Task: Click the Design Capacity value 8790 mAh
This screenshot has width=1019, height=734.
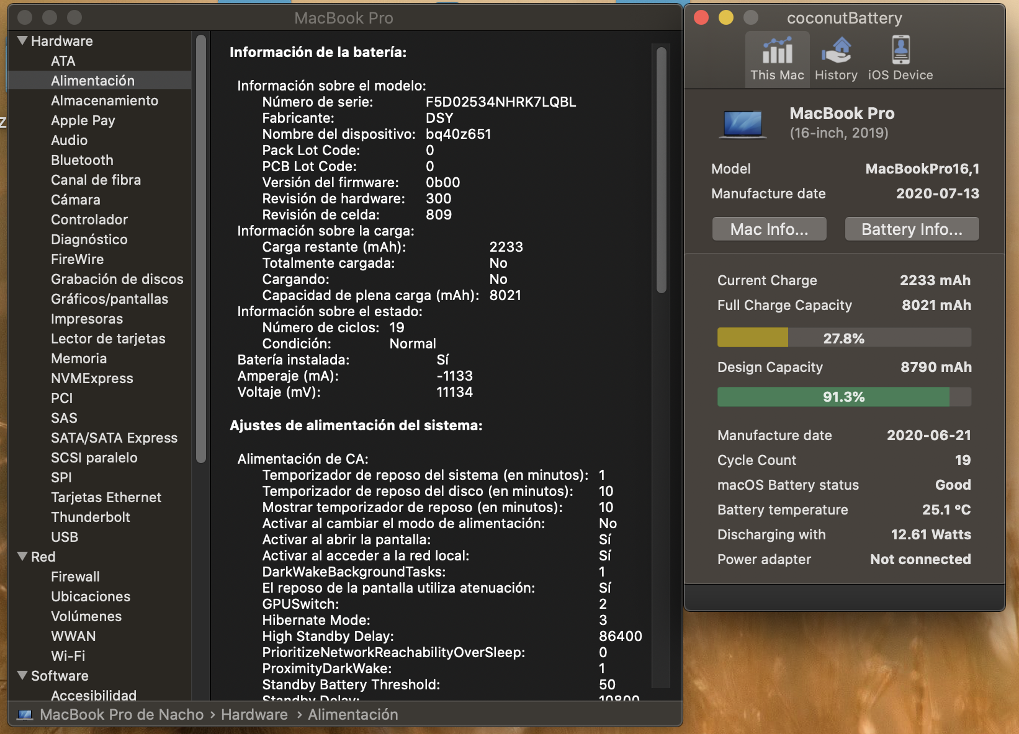Action: 936,367
